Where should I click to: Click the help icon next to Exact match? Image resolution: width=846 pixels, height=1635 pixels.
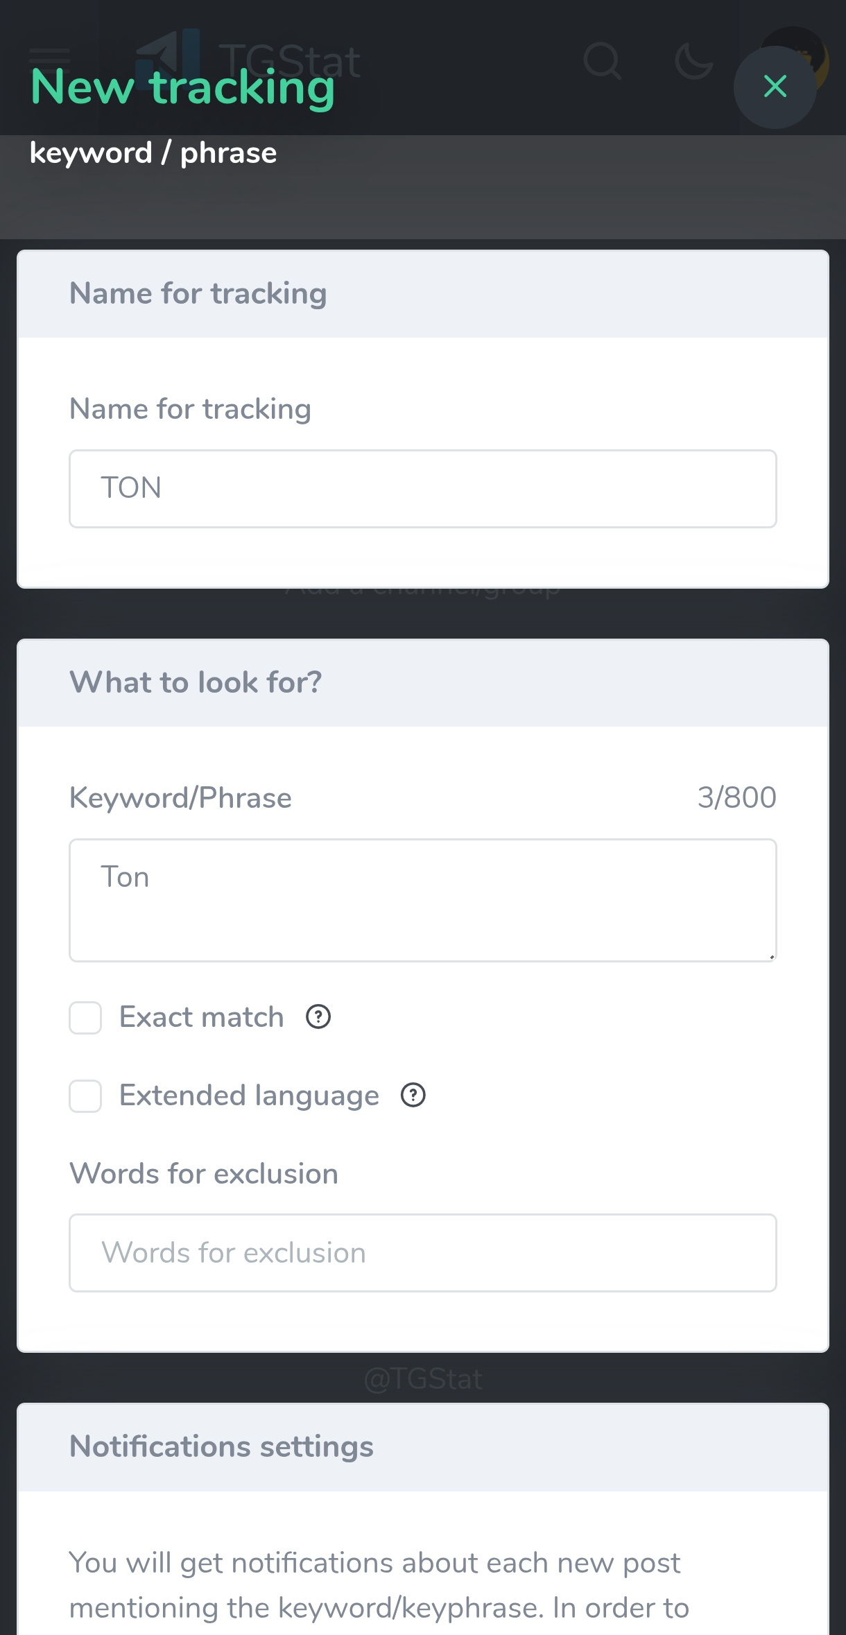pyautogui.click(x=317, y=1017)
